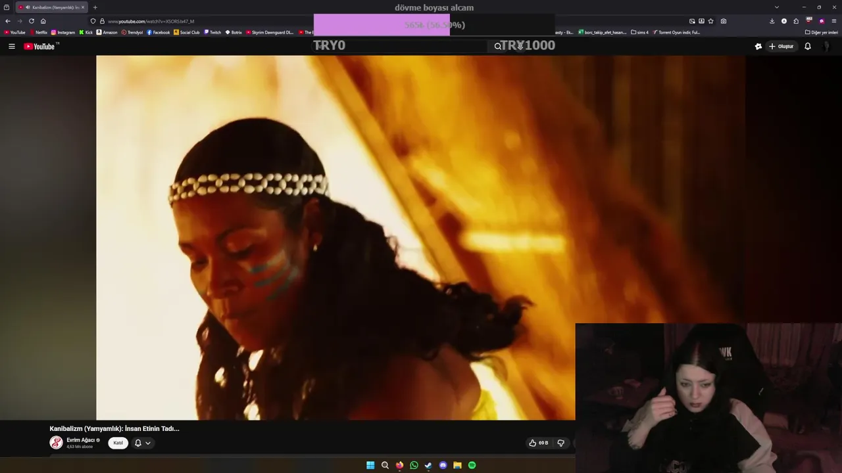
Task: Open the Twitch bookmark
Action: (212, 32)
